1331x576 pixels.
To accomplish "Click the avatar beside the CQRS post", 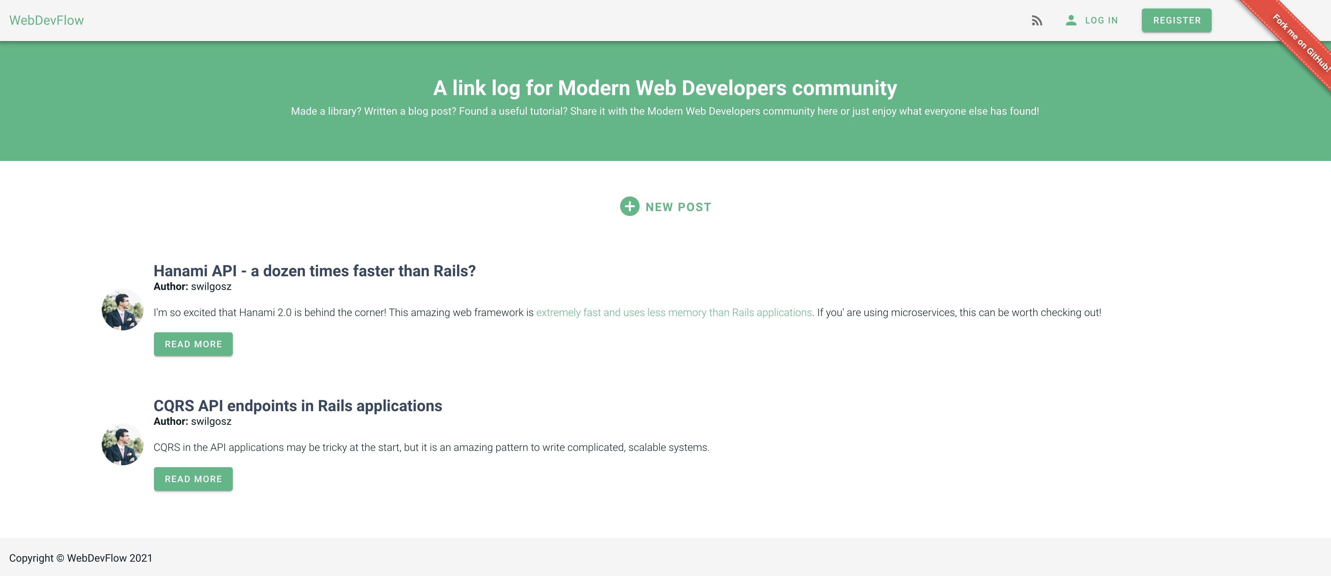I will (x=123, y=444).
